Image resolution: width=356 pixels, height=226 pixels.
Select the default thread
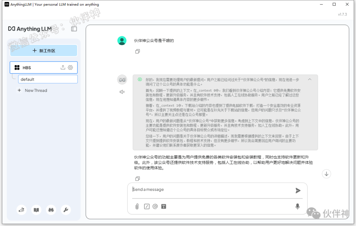[x=48, y=79]
